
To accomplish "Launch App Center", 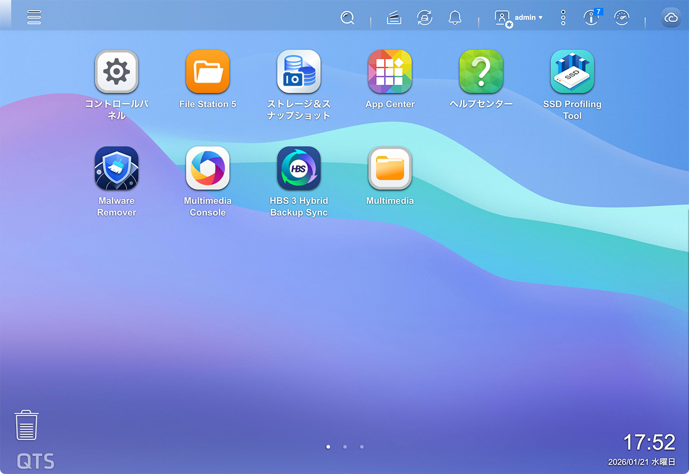I will 390,72.
